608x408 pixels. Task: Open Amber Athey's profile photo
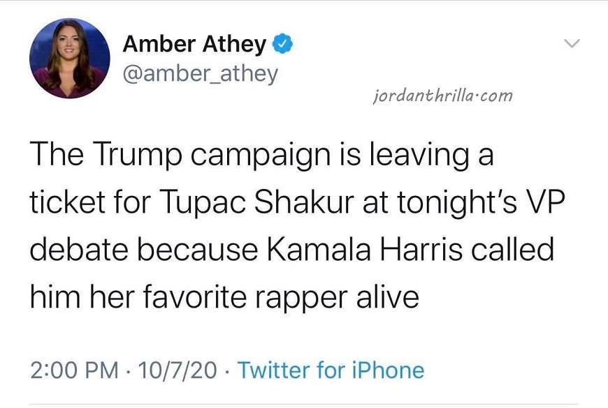pos(70,59)
